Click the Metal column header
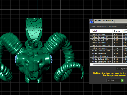Screen dimensions: 127x95 coord(101,31)
